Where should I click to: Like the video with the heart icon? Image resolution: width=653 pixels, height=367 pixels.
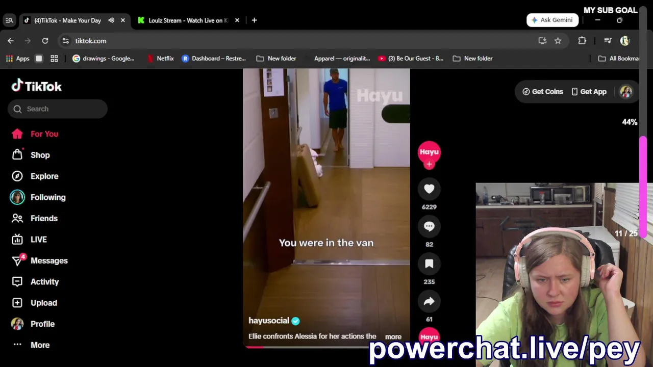click(x=429, y=189)
